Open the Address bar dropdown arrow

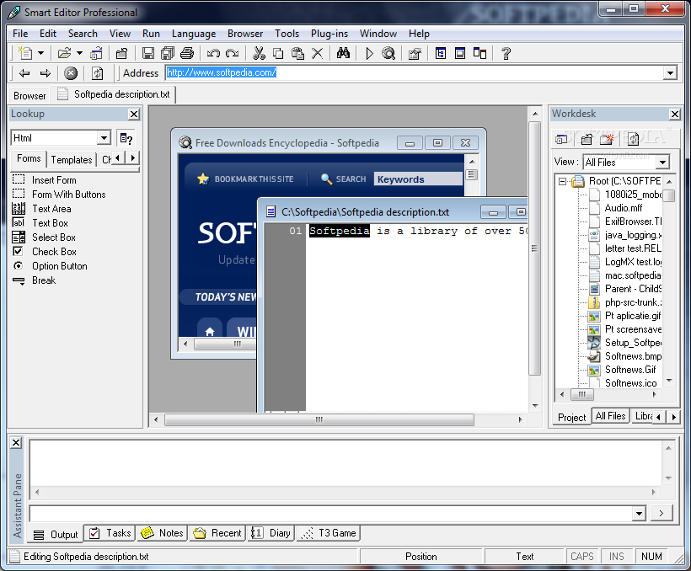[x=670, y=72]
